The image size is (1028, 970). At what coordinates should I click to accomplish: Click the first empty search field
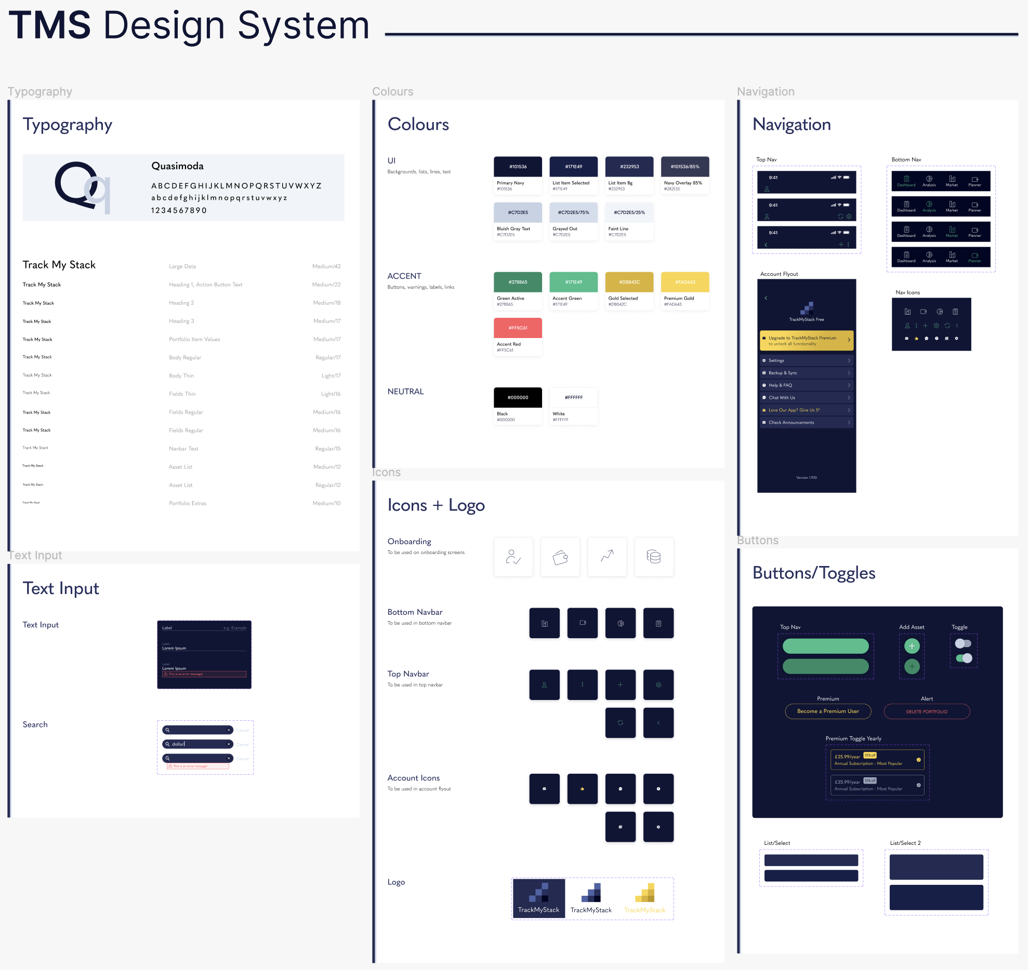[x=198, y=730]
